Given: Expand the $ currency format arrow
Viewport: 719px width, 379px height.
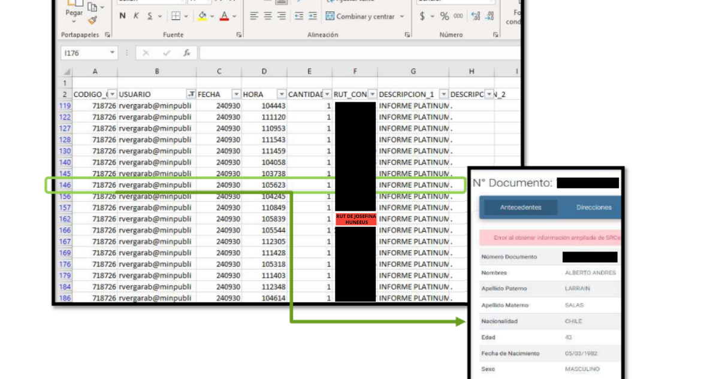Looking at the screenshot, I should pyautogui.click(x=433, y=16).
